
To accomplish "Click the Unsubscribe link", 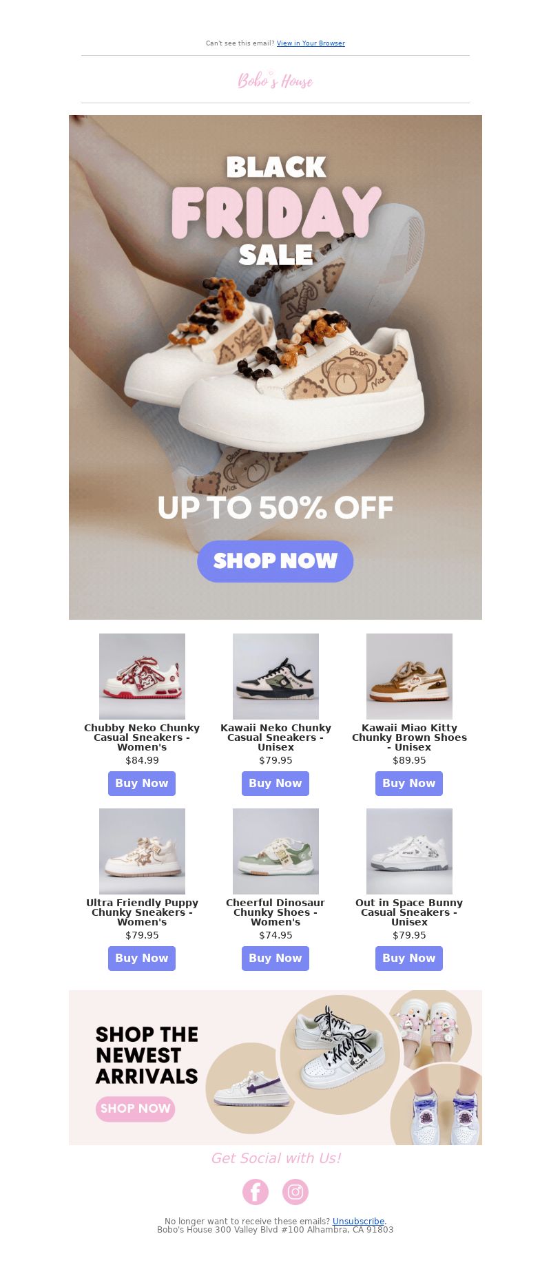I will pos(358,1221).
